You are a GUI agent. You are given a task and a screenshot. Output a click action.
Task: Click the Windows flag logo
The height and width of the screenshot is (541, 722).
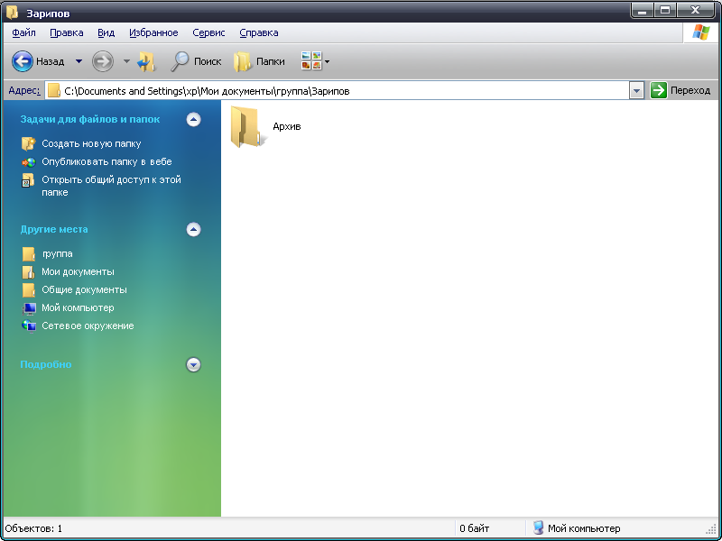701,32
